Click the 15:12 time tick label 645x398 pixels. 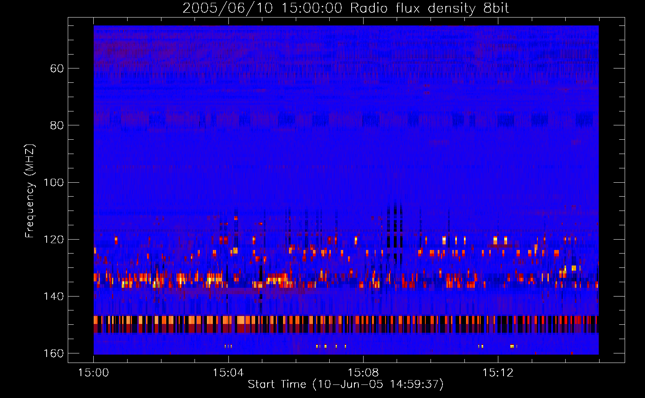click(x=498, y=373)
